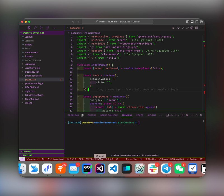Image resolution: width=224 pixels, height=196 pixels.
Task: Maximize the panel with the chevron toggle
Action: (197, 115)
